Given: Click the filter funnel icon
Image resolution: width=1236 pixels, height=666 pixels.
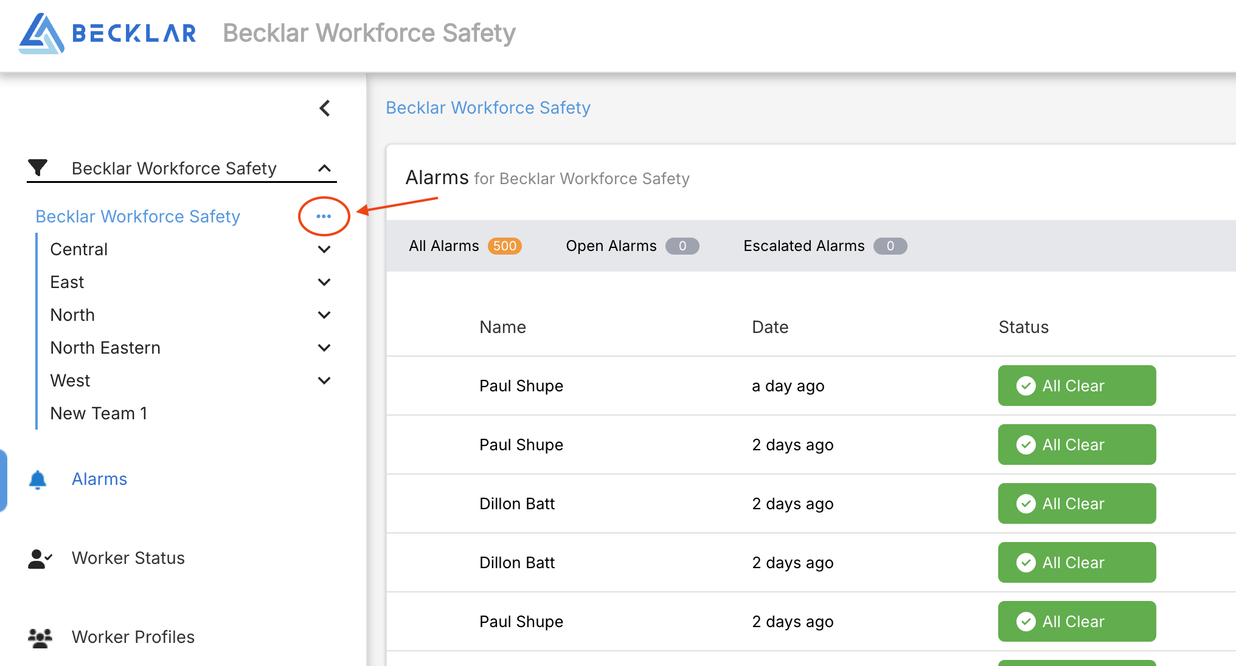Looking at the screenshot, I should pyautogui.click(x=38, y=168).
